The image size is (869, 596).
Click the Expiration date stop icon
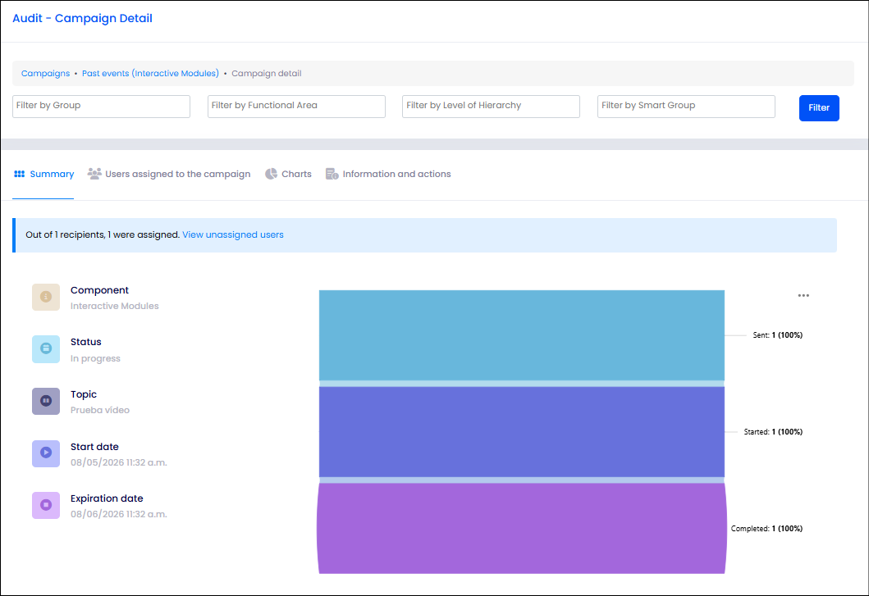click(x=46, y=505)
